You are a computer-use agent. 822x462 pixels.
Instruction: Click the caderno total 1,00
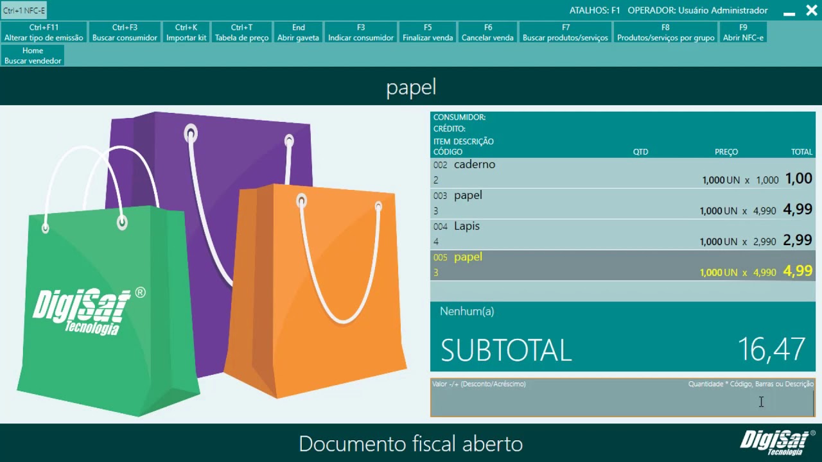tap(799, 179)
